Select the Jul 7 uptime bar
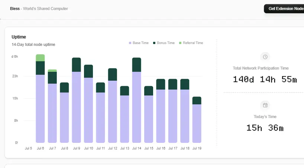Viewport: 304px width, 168px height. pos(52,106)
